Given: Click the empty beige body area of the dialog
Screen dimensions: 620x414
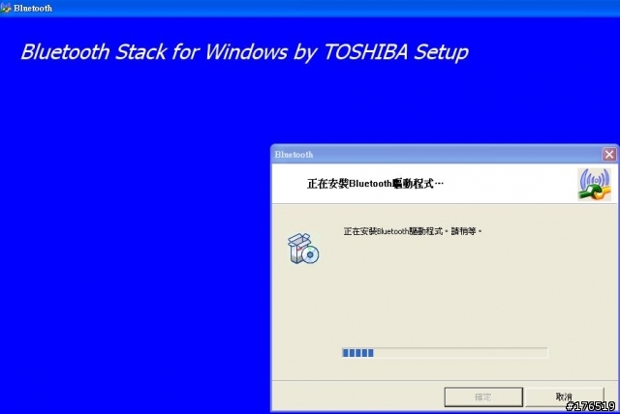Looking at the screenshot, I should (445, 292).
